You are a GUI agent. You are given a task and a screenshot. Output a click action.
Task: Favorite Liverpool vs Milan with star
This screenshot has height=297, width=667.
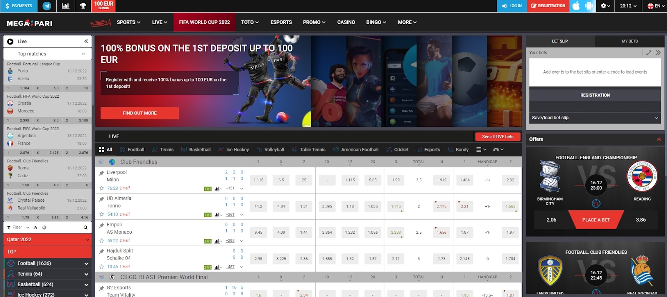tap(101, 188)
